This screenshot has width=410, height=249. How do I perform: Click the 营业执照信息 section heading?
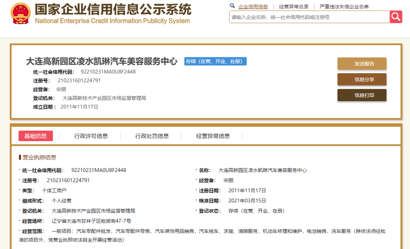tap(39, 157)
